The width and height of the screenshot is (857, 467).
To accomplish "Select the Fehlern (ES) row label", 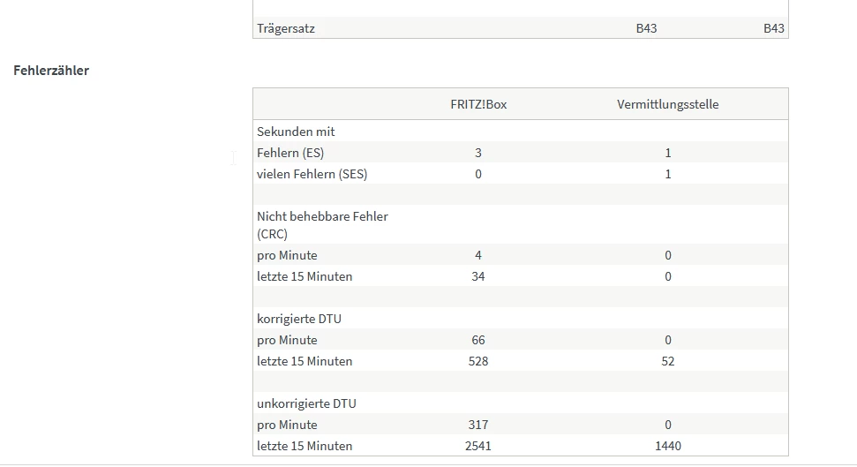I will click(x=290, y=153).
